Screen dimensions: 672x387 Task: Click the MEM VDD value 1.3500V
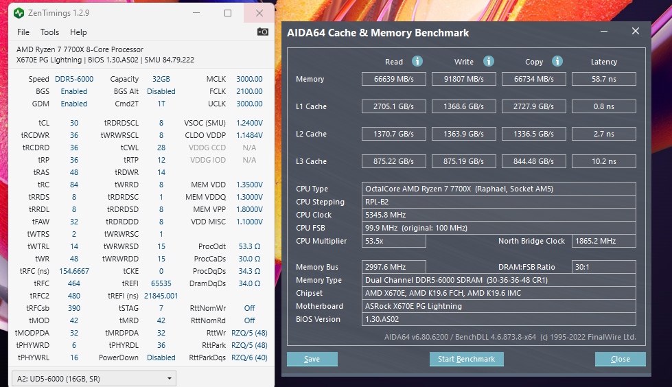[x=249, y=185]
